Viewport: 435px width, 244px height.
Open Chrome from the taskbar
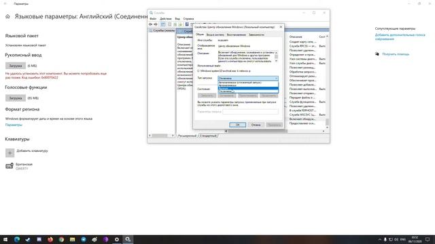pos(61,239)
